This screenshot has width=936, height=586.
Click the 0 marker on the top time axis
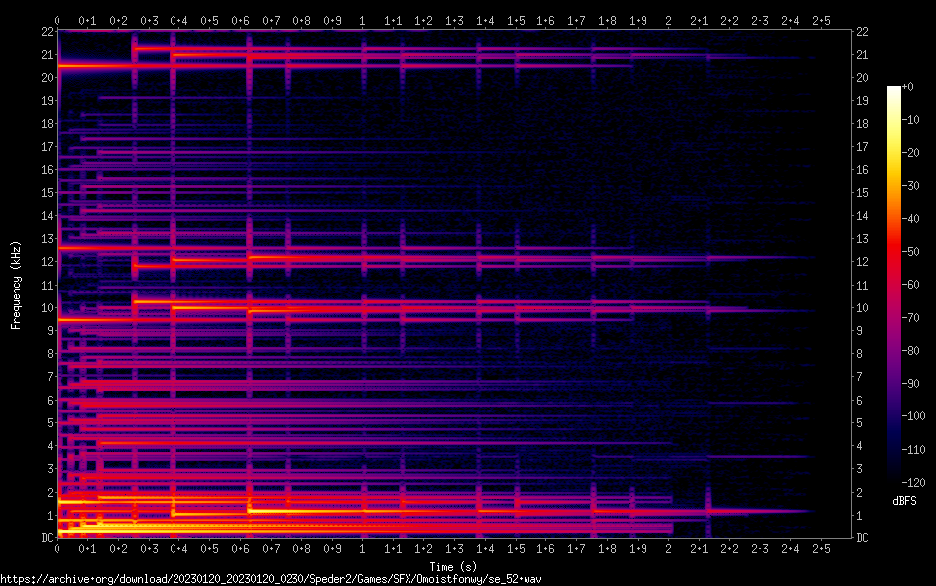pos(58,20)
